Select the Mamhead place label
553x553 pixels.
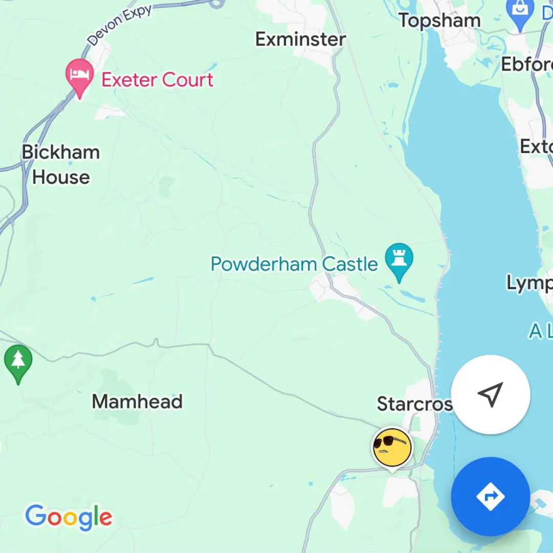point(137,401)
